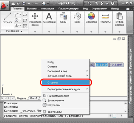Viewport: 134px width, 123px height.
Task: Click small icon left of coordinate fields
Action: pyautogui.click(x=92, y=65)
